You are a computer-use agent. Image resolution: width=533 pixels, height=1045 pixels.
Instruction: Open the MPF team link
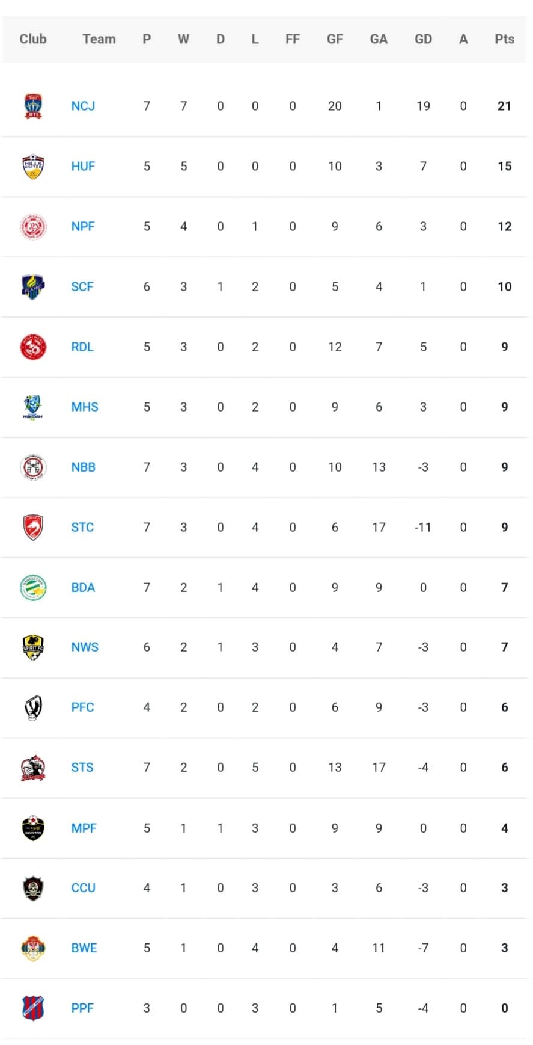click(x=84, y=828)
